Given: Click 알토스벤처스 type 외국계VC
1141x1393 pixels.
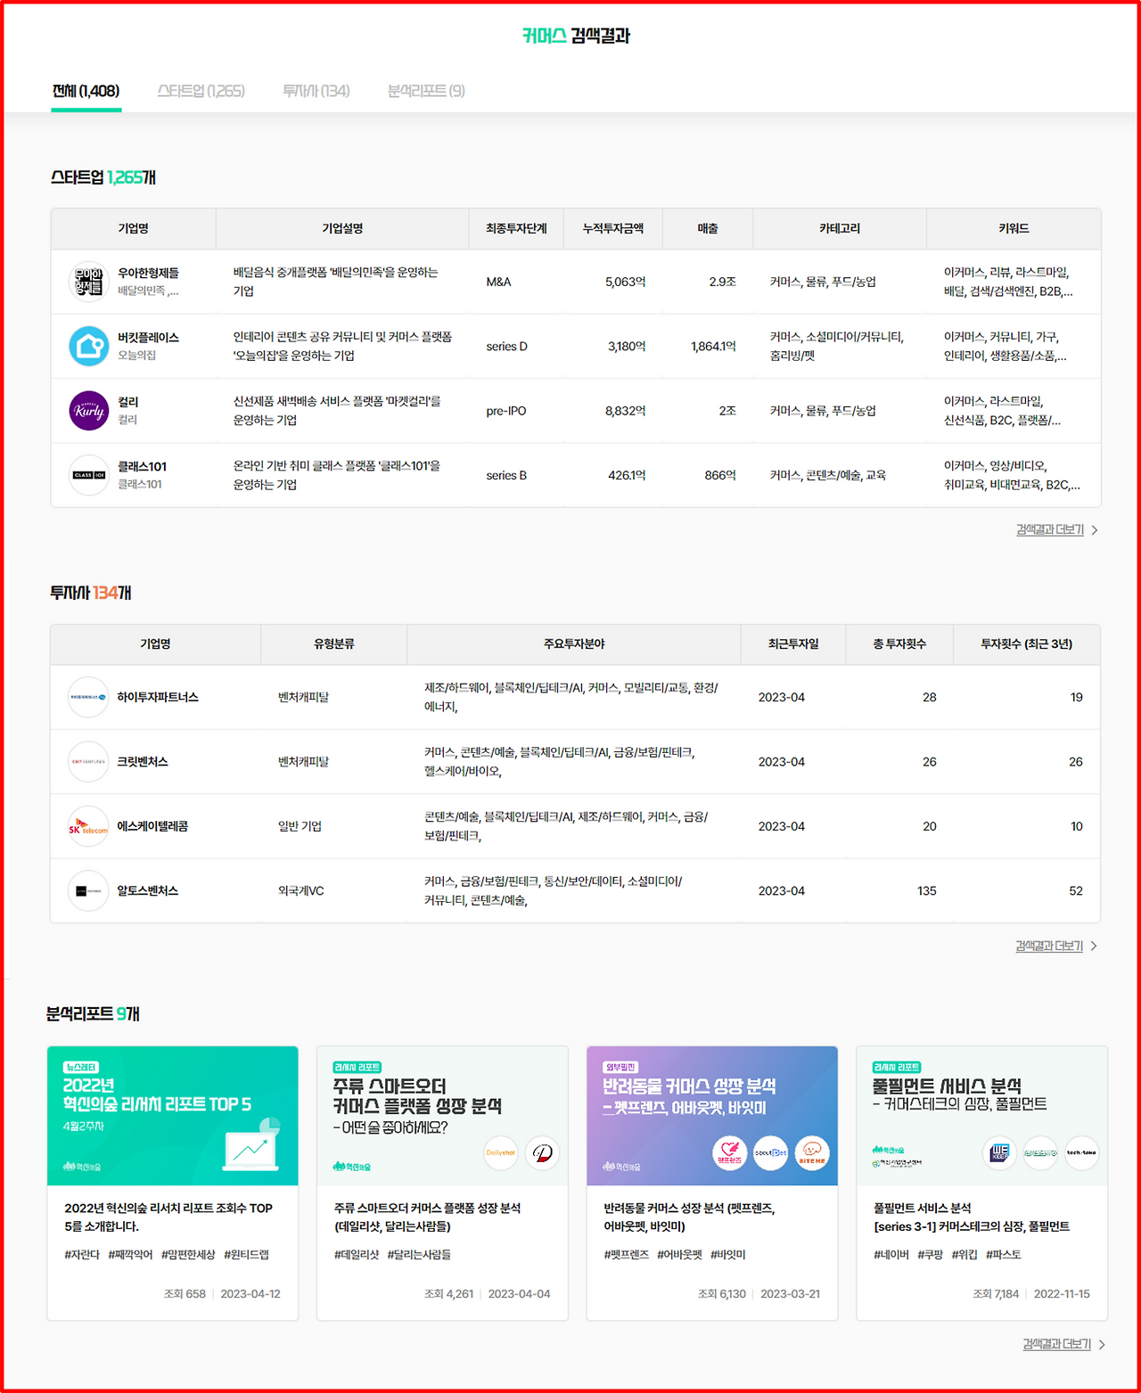Looking at the screenshot, I should point(301,890).
